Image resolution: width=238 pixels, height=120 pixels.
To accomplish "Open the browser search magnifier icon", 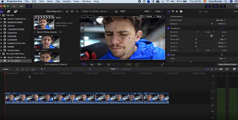I will (x=77, y=12).
